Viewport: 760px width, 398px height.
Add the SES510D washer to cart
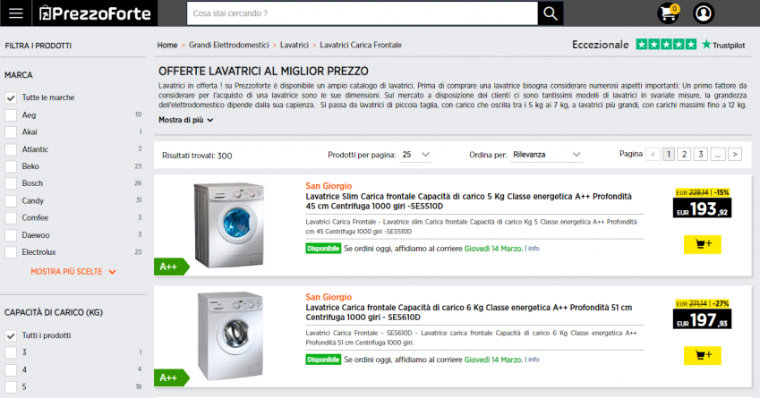(x=703, y=244)
